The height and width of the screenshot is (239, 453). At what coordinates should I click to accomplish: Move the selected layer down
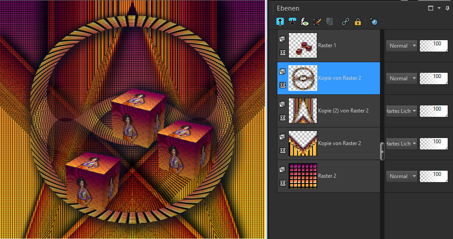click(x=292, y=22)
